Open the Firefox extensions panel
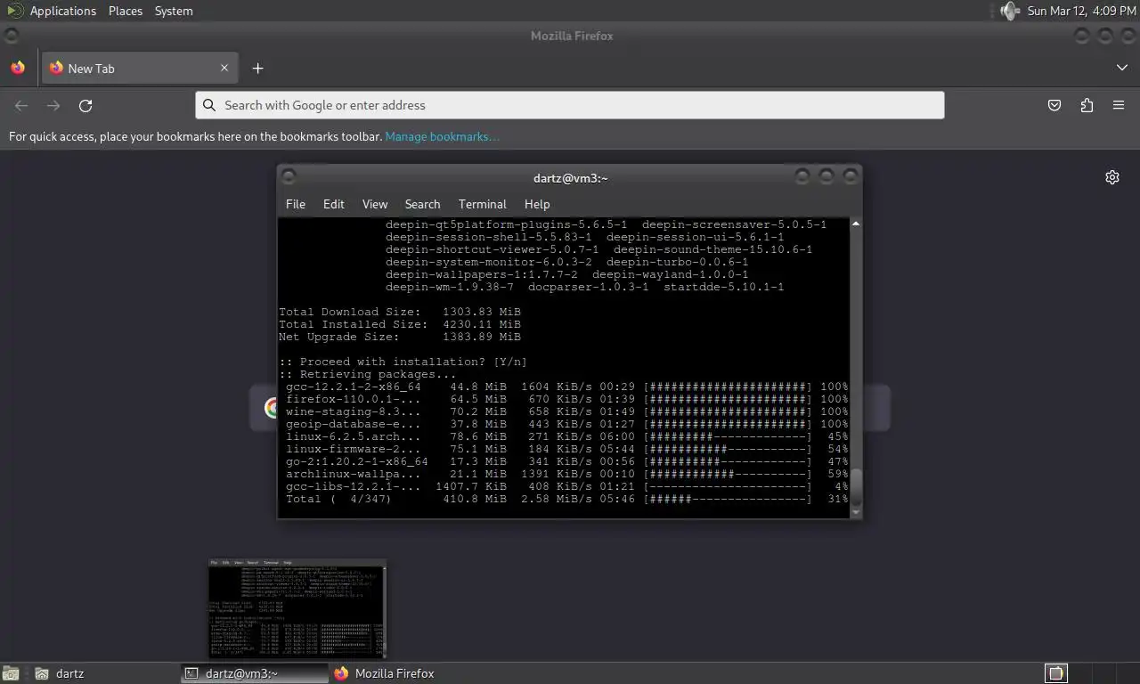 (x=1087, y=105)
